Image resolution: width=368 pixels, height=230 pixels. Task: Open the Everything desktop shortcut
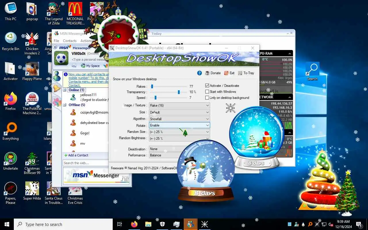click(x=10, y=131)
